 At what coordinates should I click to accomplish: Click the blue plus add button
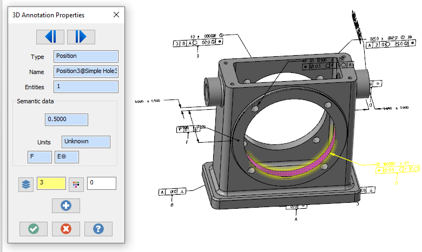[66, 205]
